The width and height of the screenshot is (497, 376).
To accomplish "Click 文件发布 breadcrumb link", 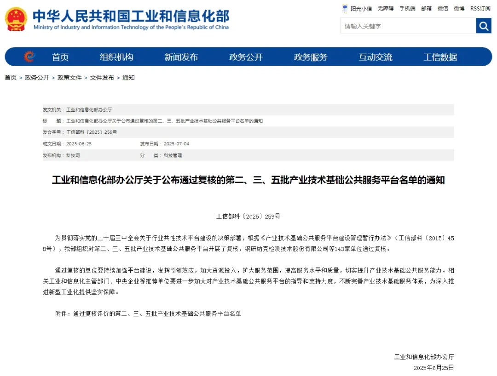I will click(x=102, y=78).
